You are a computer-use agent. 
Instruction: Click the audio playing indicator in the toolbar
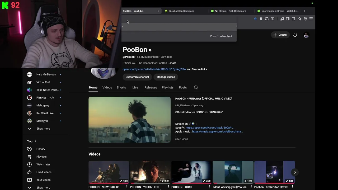(255, 19)
